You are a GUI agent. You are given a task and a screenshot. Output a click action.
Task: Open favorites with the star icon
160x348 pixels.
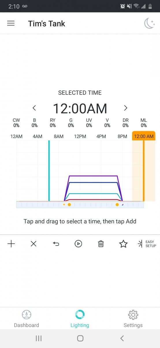(x=123, y=244)
